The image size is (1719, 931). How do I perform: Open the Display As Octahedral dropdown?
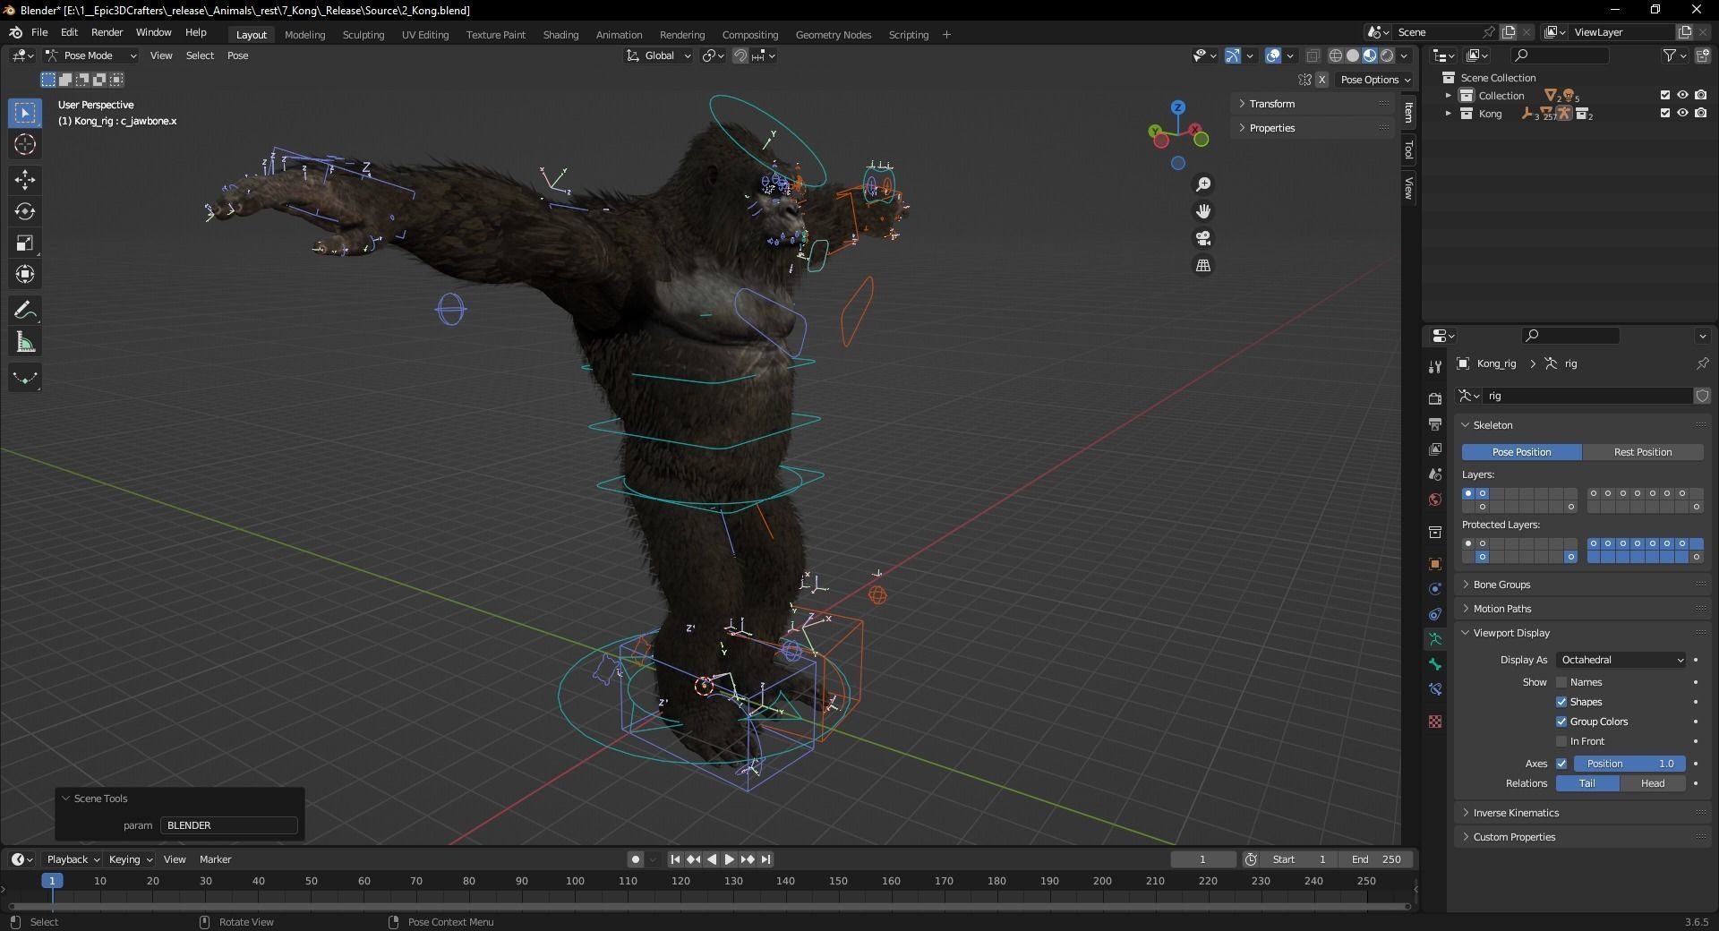tap(1621, 660)
